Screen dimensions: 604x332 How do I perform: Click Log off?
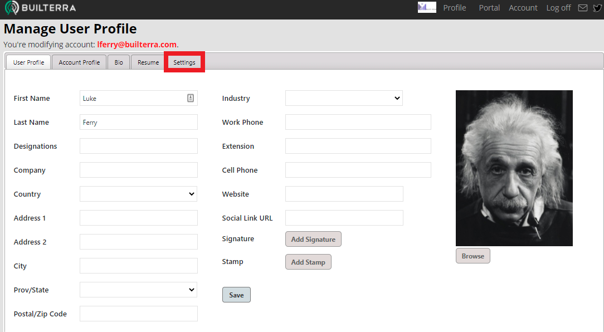558,8
